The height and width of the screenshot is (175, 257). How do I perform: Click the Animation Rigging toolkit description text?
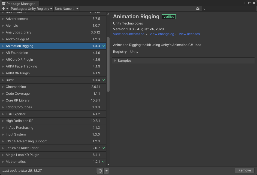point(157,45)
